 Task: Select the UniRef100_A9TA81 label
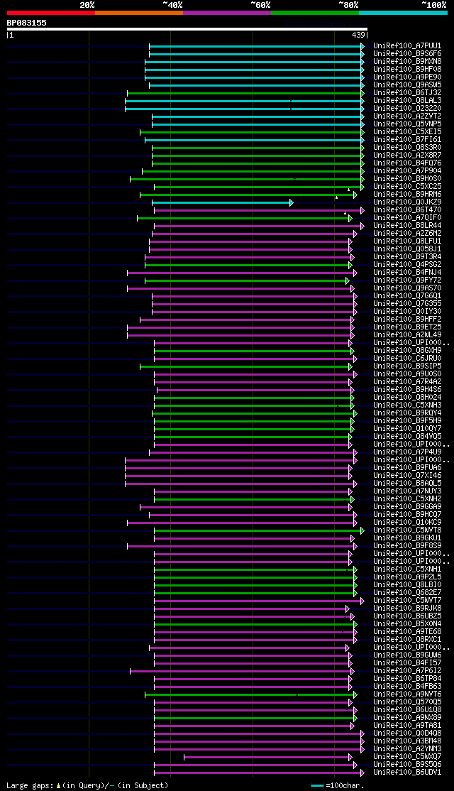(x=408, y=726)
